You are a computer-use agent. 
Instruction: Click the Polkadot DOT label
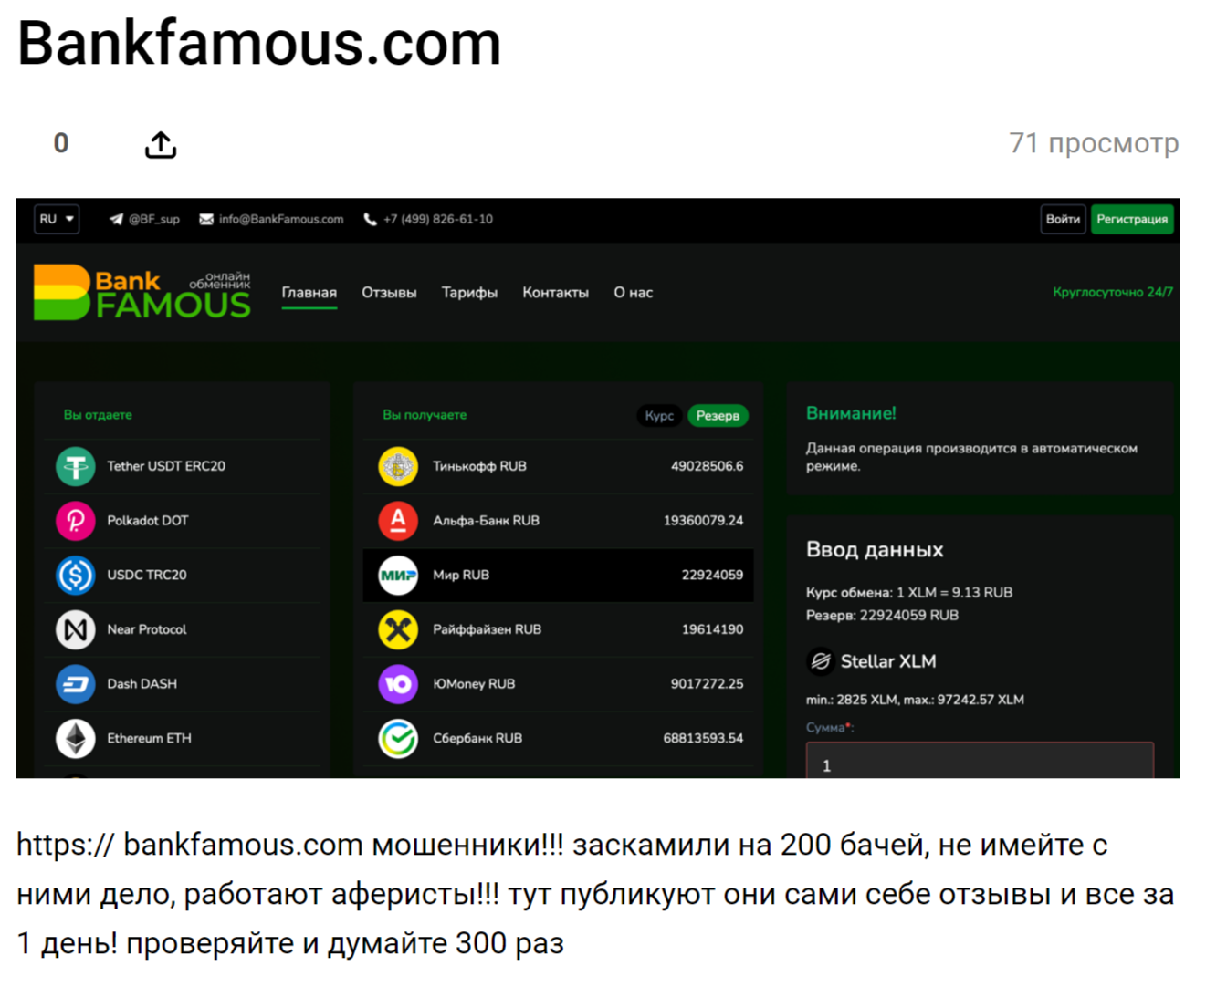coord(148,521)
